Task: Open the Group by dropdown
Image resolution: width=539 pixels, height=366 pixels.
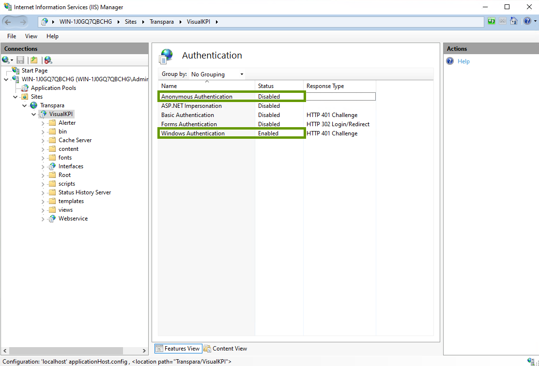Action: 217,74
